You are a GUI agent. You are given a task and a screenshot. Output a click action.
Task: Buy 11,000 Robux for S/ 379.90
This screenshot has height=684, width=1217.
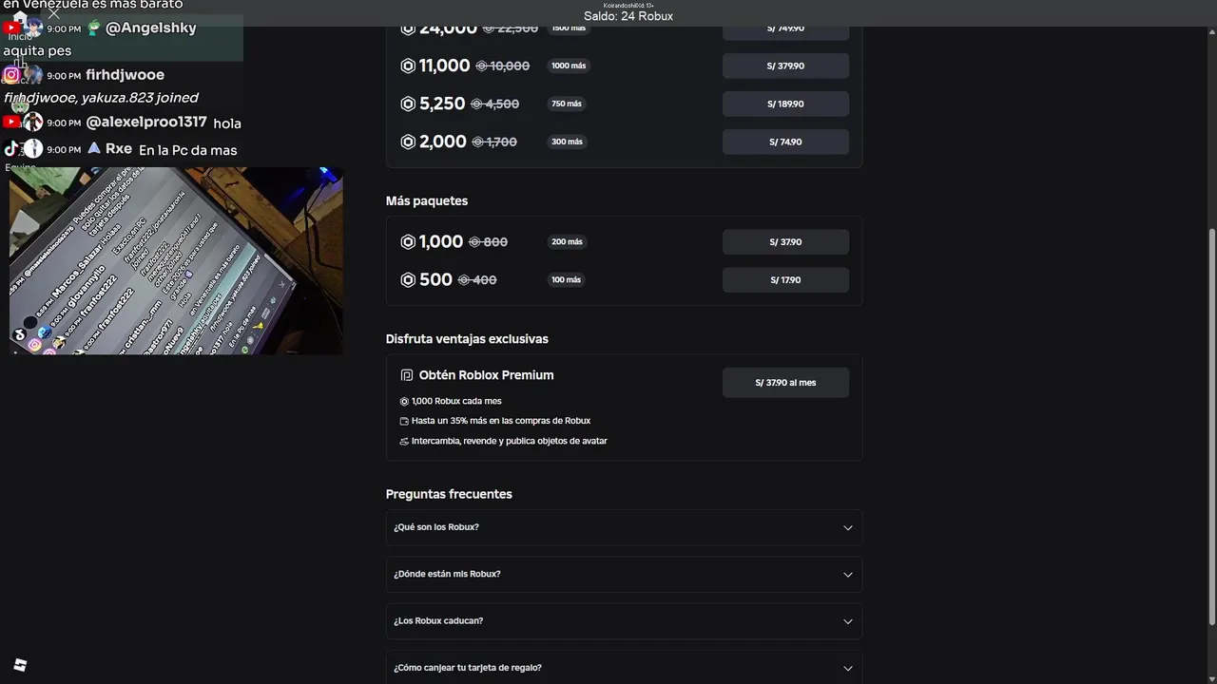(785, 66)
